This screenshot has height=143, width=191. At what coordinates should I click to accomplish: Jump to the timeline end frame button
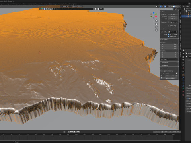(x=79, y=132)
